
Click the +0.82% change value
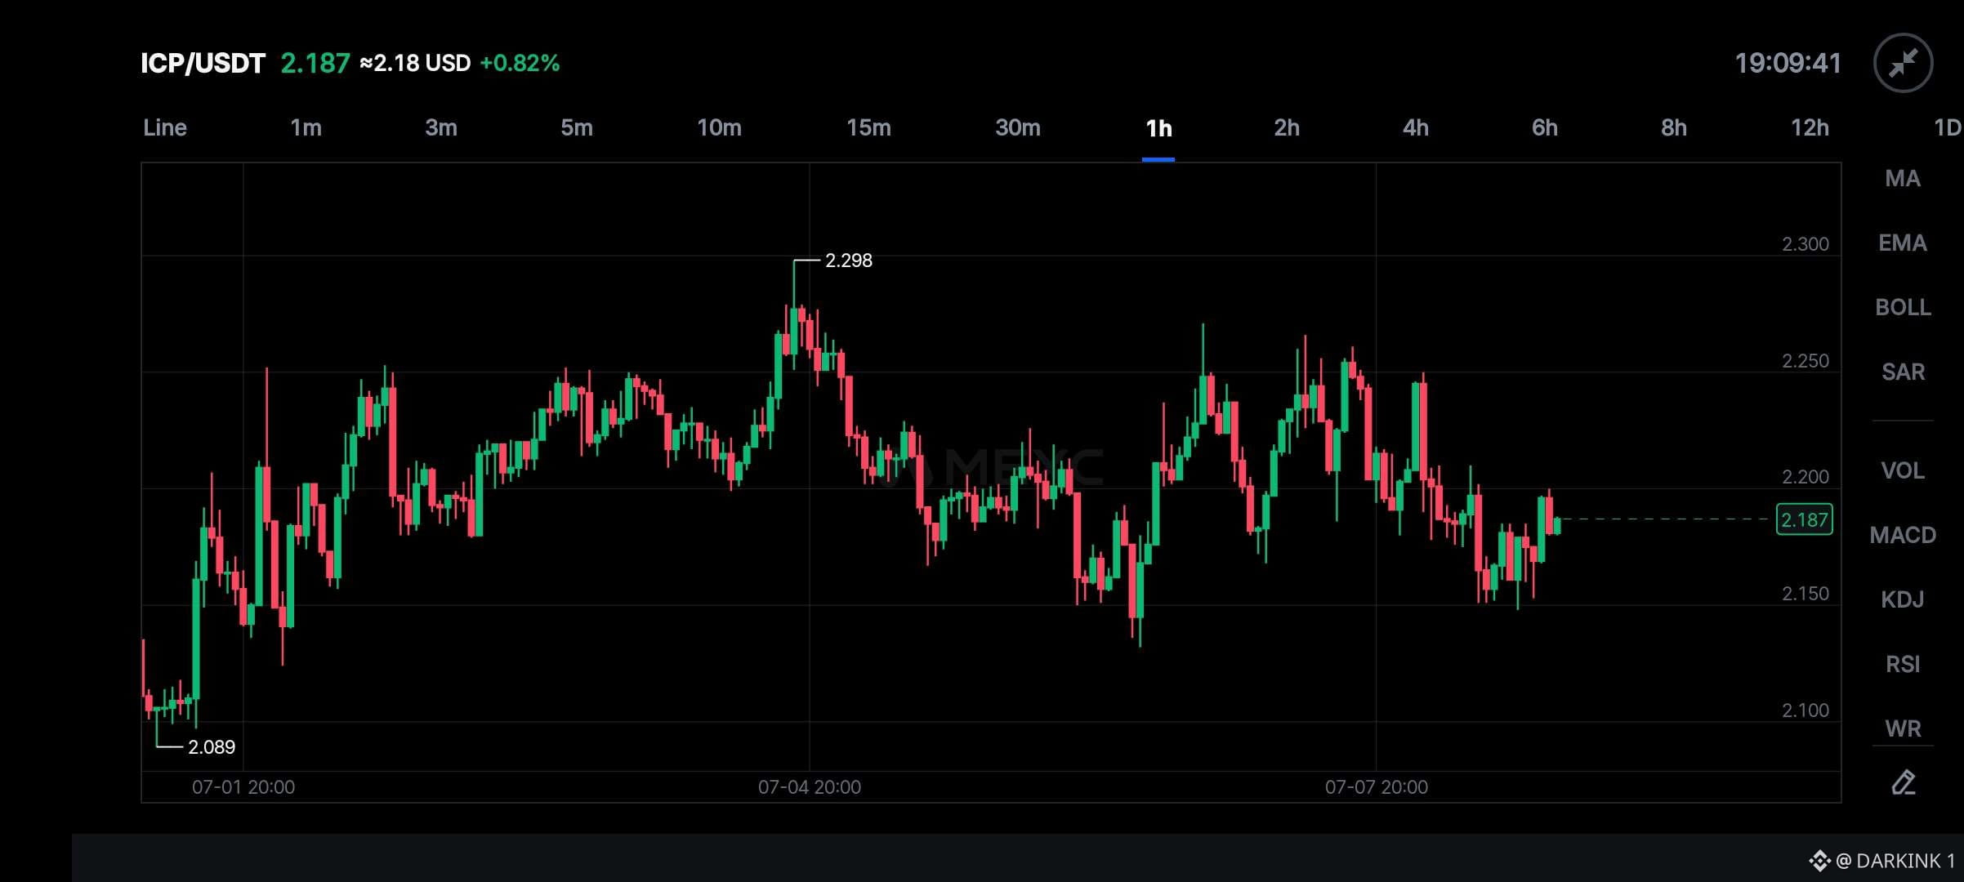520,63
